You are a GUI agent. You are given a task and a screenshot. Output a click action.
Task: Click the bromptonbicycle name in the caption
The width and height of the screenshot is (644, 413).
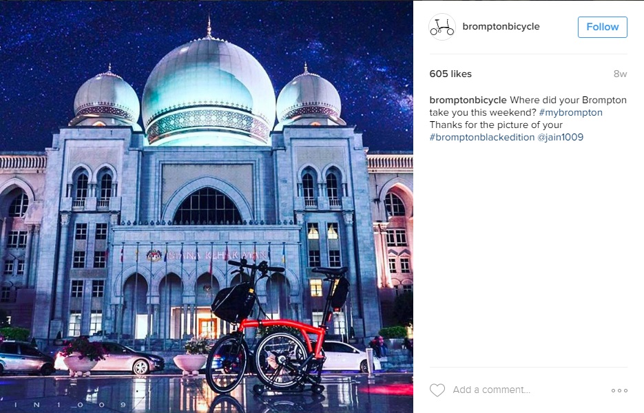pyautogui.click(x=468, y=100)
